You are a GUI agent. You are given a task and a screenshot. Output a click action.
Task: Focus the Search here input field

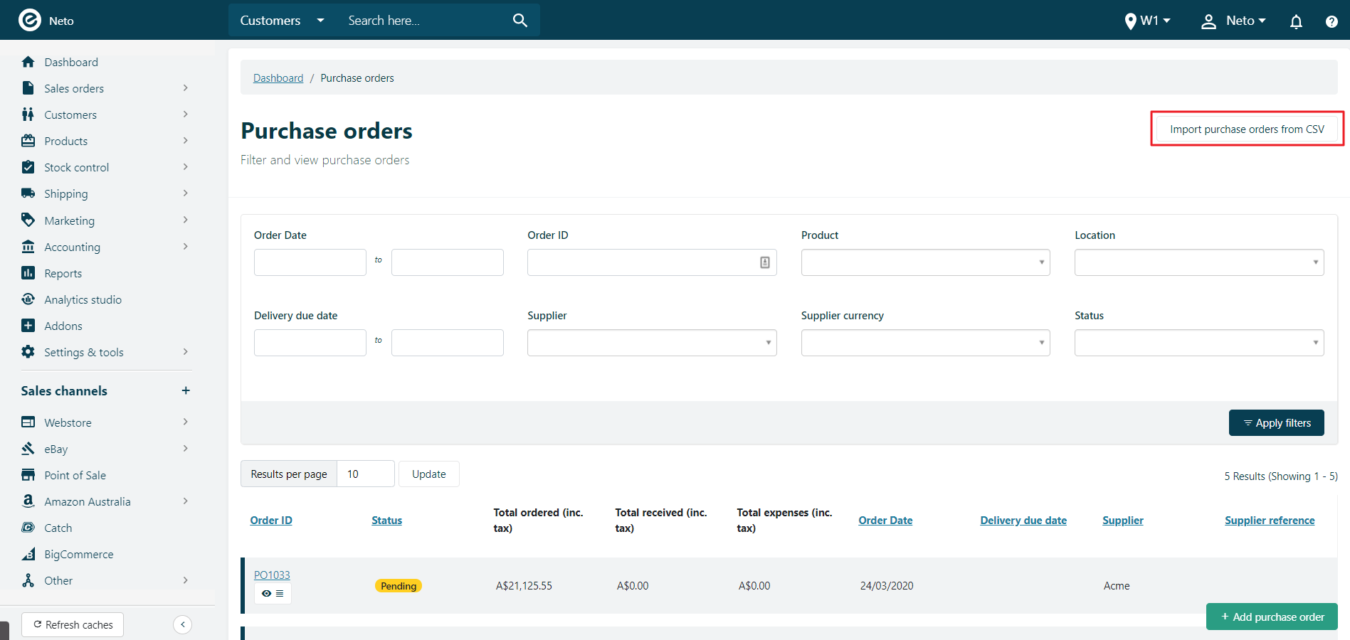(x=423, y=21)
